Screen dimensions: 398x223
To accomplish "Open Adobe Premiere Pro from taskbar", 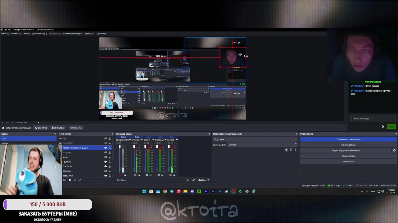I will 213,191.
